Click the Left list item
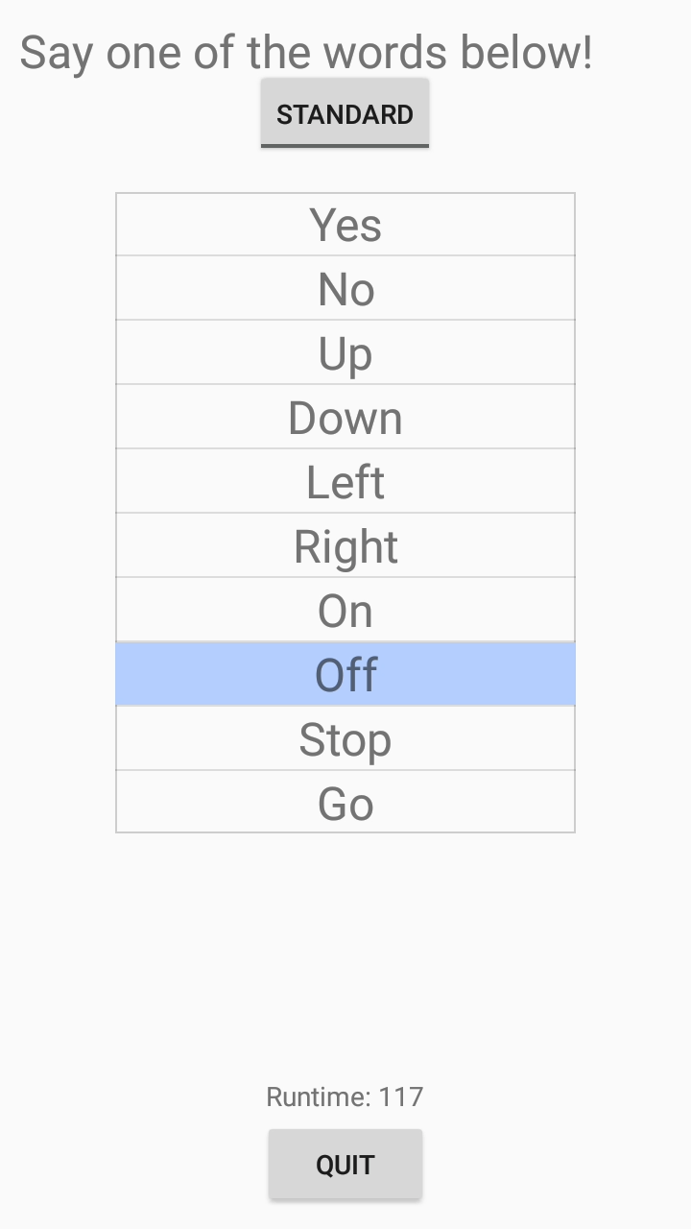 [x=345, y=482]
